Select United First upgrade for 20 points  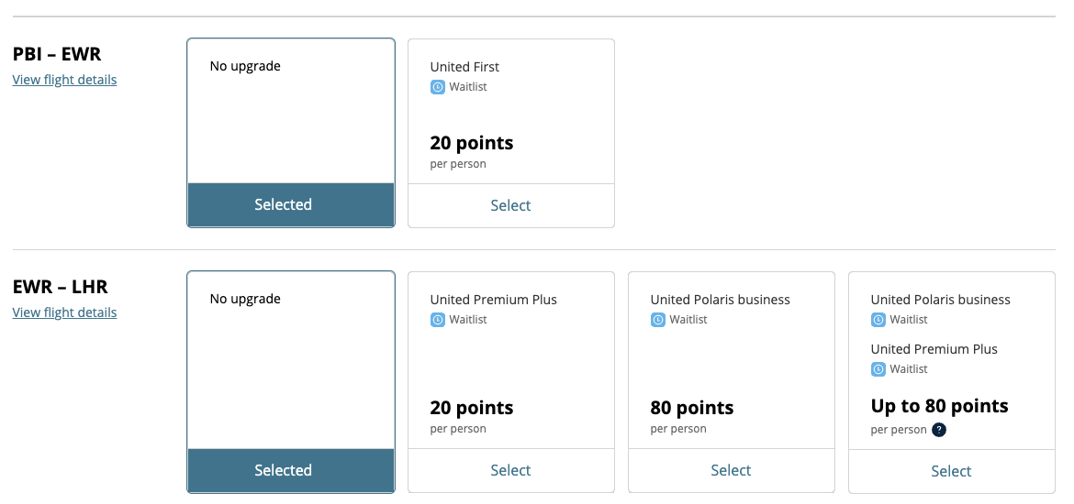(x=510, y=205)
